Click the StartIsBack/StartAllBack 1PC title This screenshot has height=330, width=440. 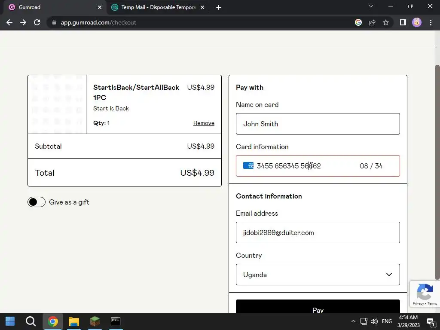point(136,92)
